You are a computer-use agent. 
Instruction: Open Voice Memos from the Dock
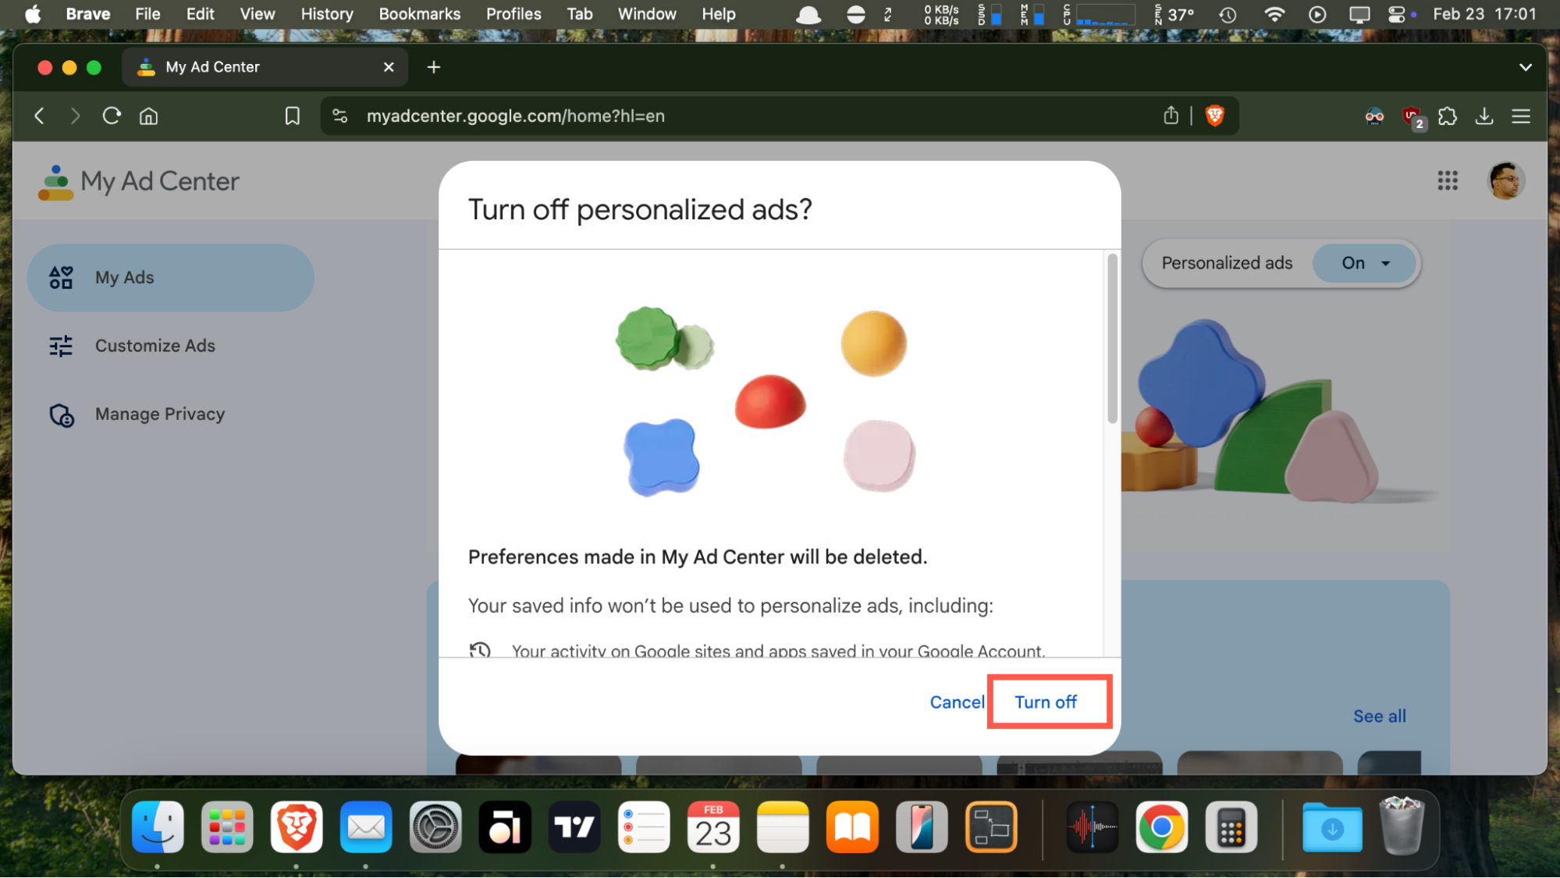[x=1092, y=826]
